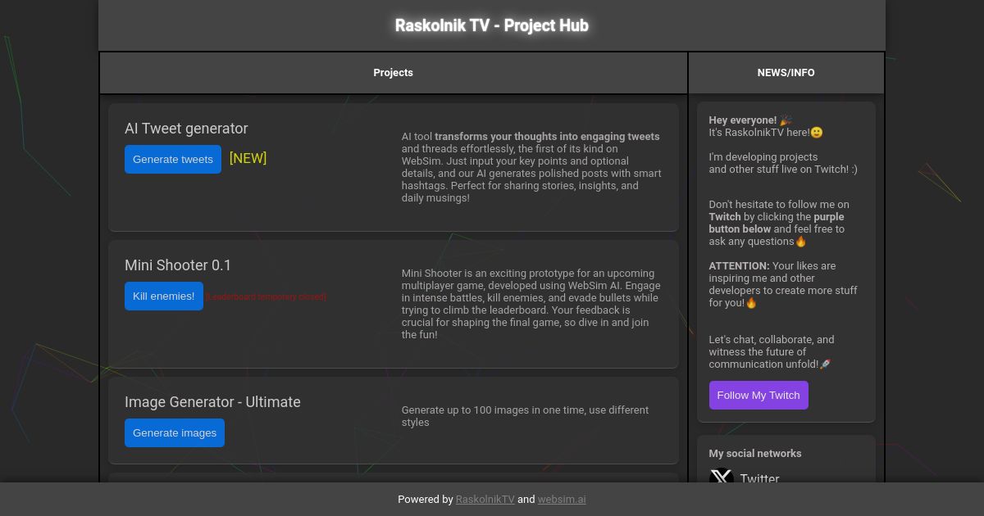Open the Image Generator - Ultimate title
This screenshot has width=984, height=516.
point(212,402)
